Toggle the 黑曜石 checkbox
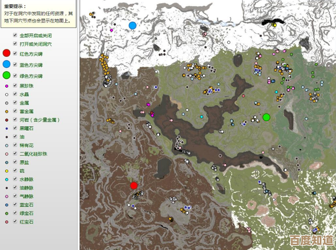Viewport: 336px width, 250px height. 15,128
